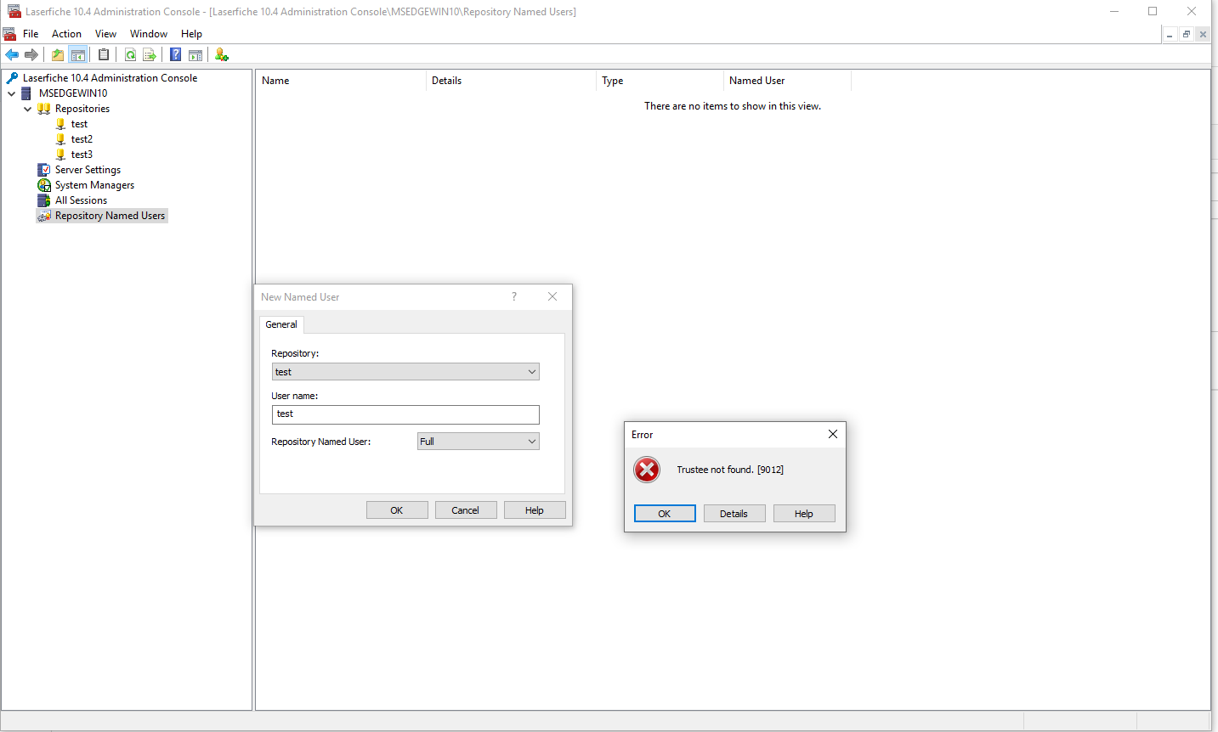Viewport: 1218px width, 732px height.
Task: Refresh the view using the toolbar icon
Action: [x=131, y=55]
